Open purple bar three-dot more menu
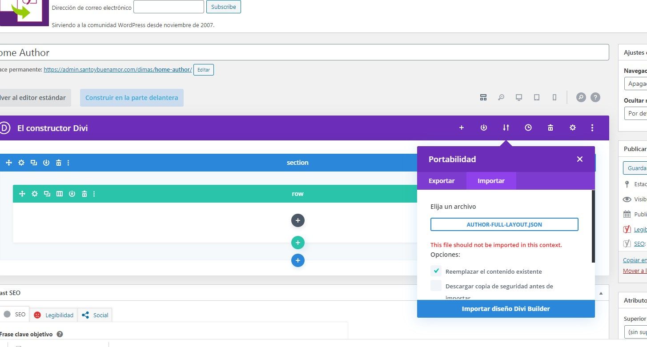Screen dimensions: 647x347 [592, 128]
